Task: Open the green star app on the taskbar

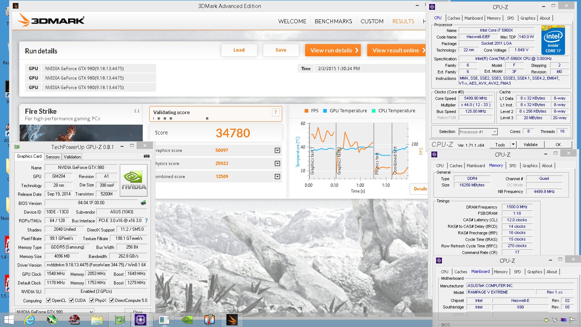Action: click(x=52, y=320)
